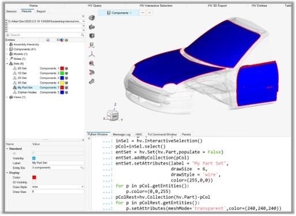Click the color wheel column header icon
296x216 pixels.
click(62, 40)
